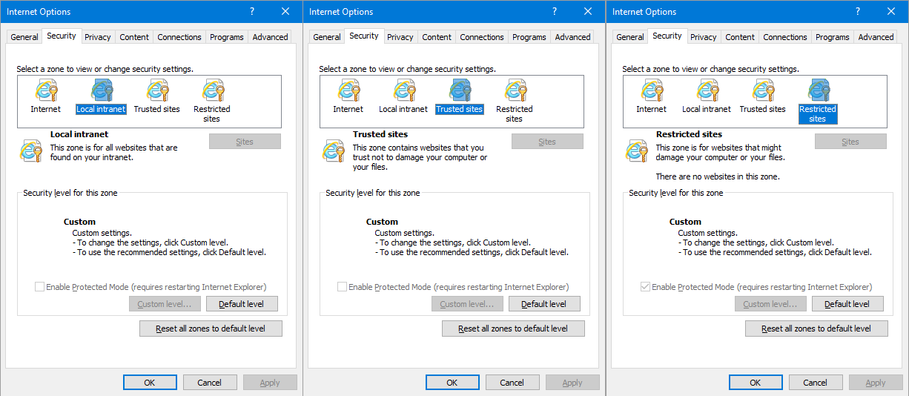Click Security tab in right window
Screen dimensions: 909x396
click(x=667, y=36)
